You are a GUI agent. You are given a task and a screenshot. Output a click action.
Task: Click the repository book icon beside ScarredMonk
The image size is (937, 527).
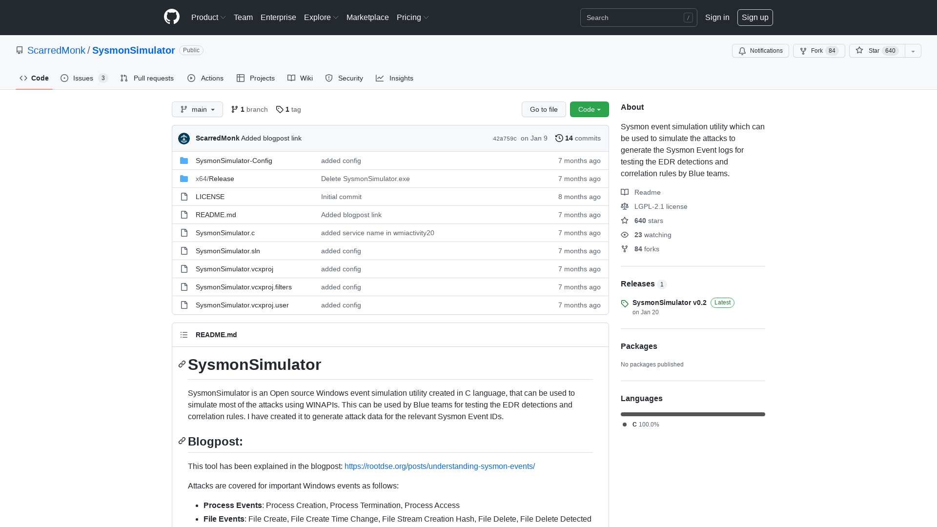20,50
